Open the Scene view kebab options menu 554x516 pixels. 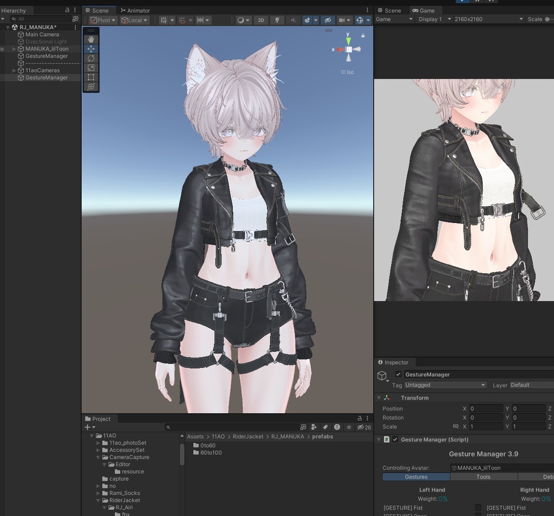[x=367, y=10]
